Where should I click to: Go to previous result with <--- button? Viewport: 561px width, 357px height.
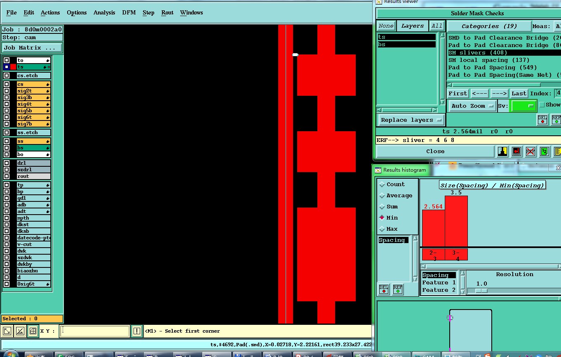480,94
